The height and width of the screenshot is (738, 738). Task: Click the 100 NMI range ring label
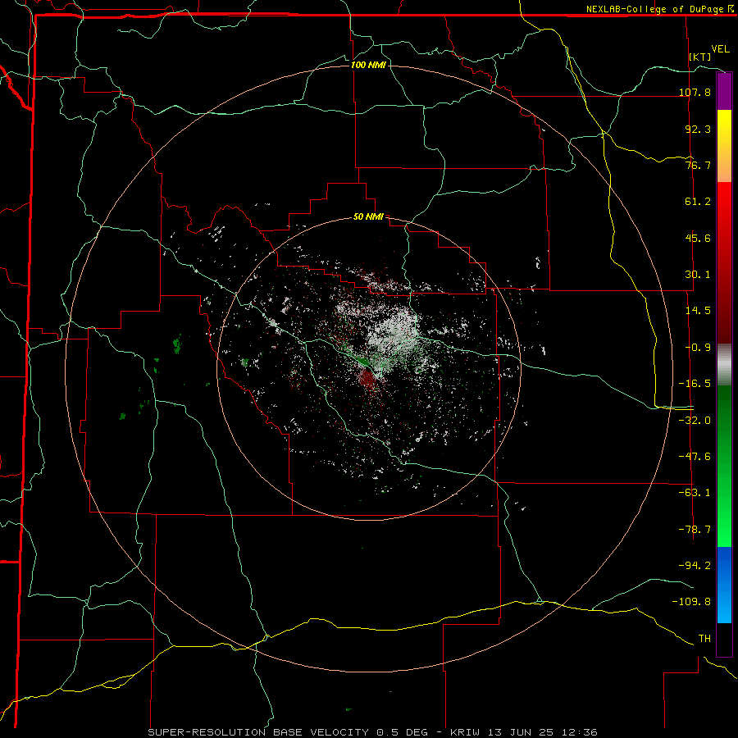(368, 65)
